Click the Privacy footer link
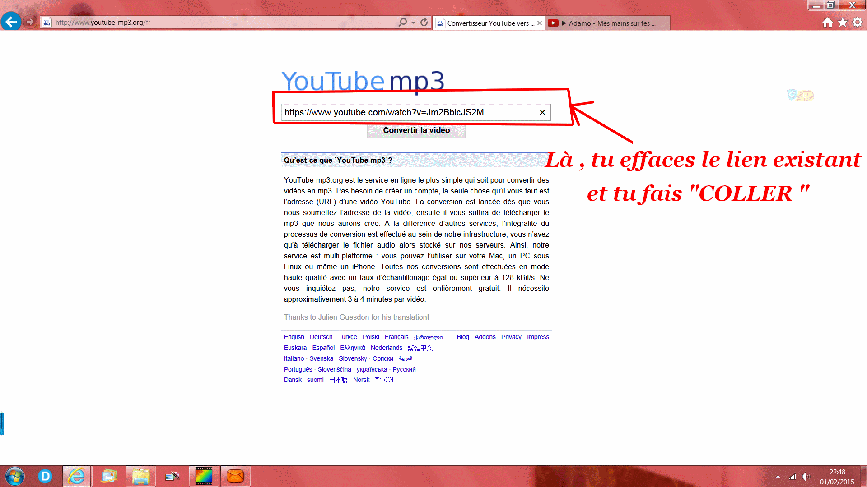The width and height of the screenshot is (867, 487). tap(511, 337)
